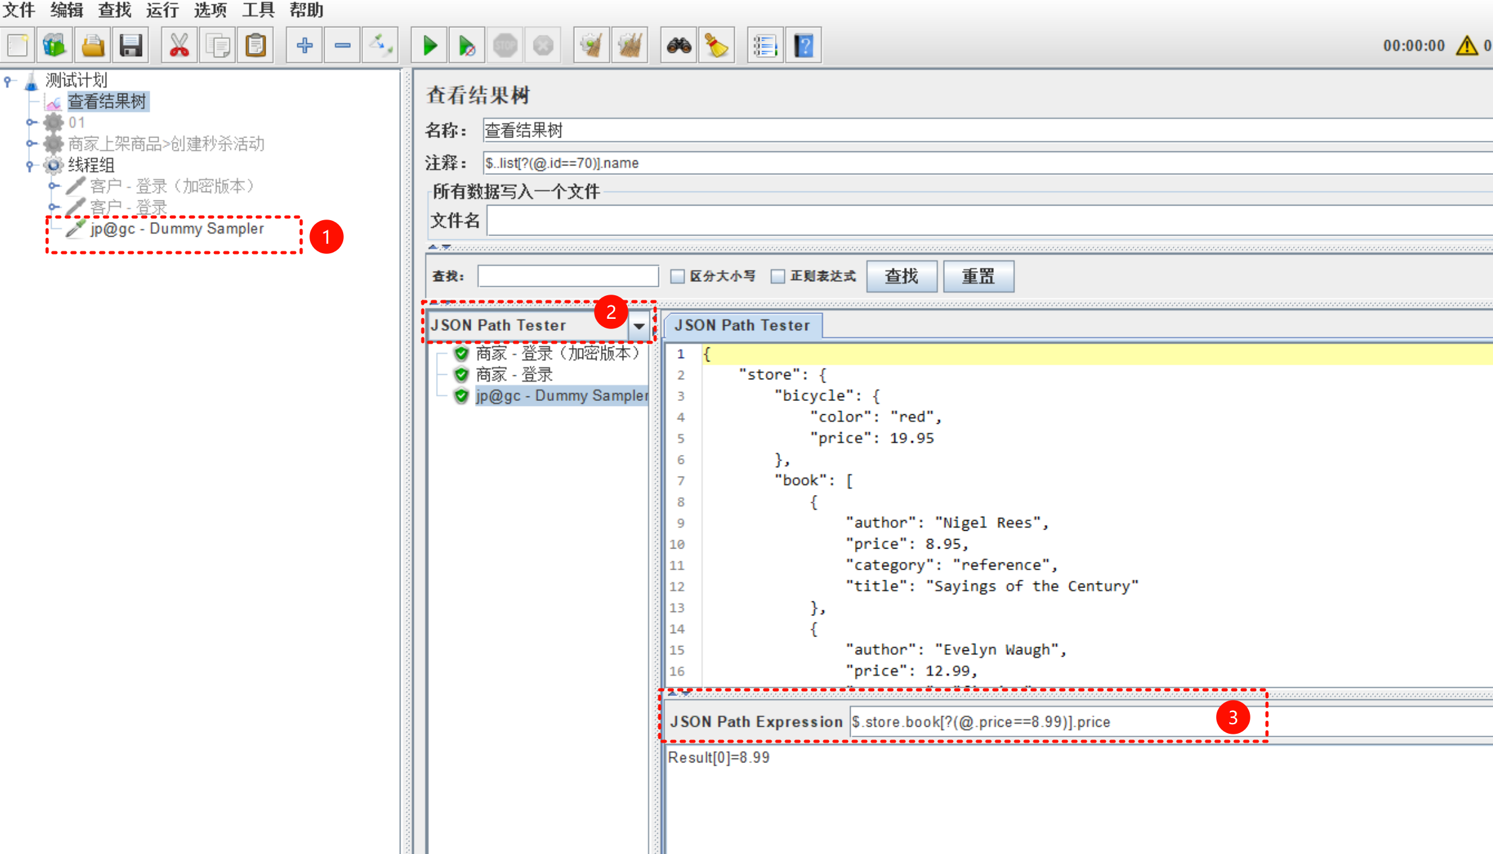Collapse the 线程组 tree node
The image size is (1493, 854).
[x=29, y=165]
